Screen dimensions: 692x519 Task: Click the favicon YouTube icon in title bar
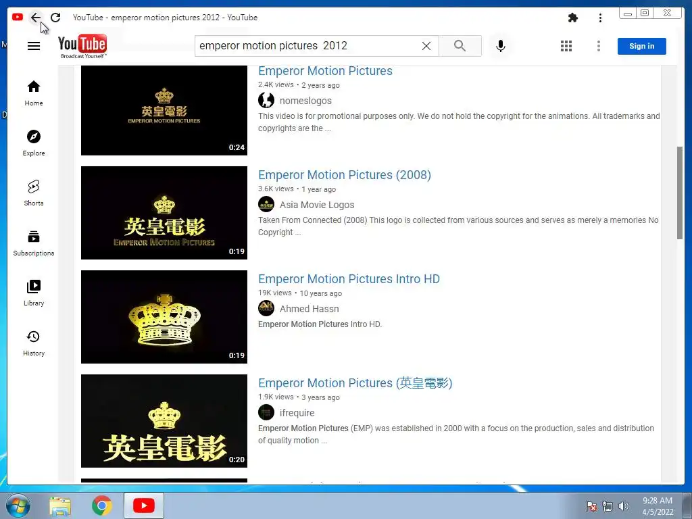click(18, 17)
